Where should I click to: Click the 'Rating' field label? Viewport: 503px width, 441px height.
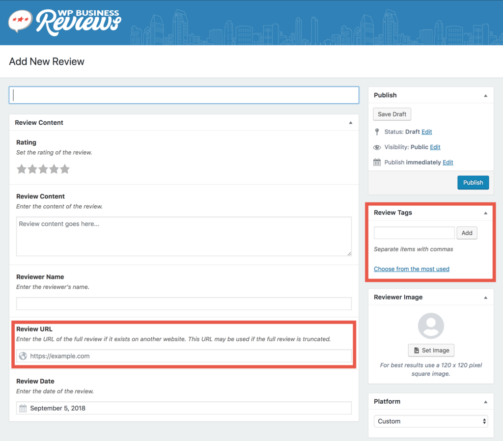click(x=27, y=142)
